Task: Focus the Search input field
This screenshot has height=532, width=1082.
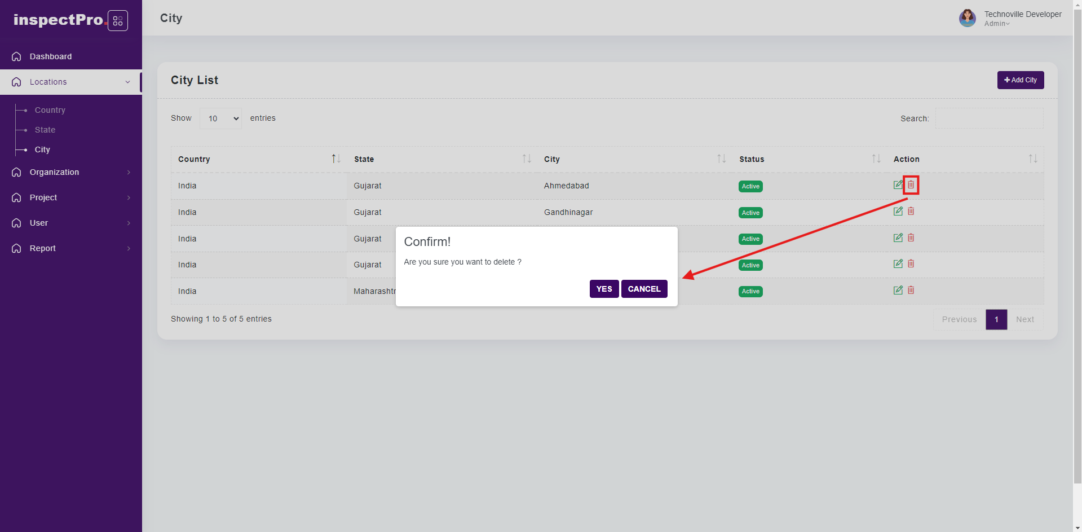Action: tap(989, 118)
